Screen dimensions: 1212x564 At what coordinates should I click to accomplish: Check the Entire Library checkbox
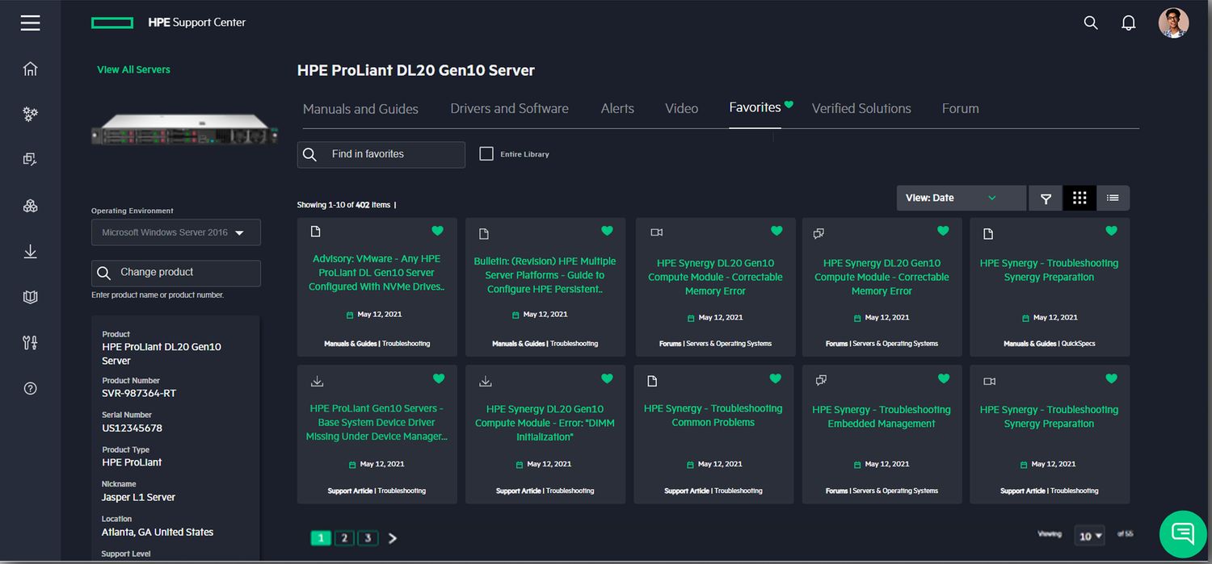point(486,153)
